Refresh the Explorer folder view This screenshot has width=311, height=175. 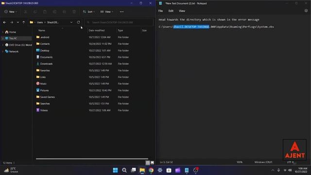click(x=78, y=22)
